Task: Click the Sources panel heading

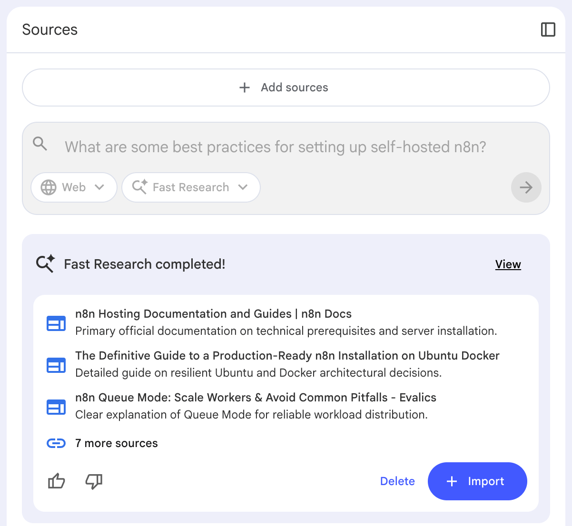Action: (x=50, y=29)
